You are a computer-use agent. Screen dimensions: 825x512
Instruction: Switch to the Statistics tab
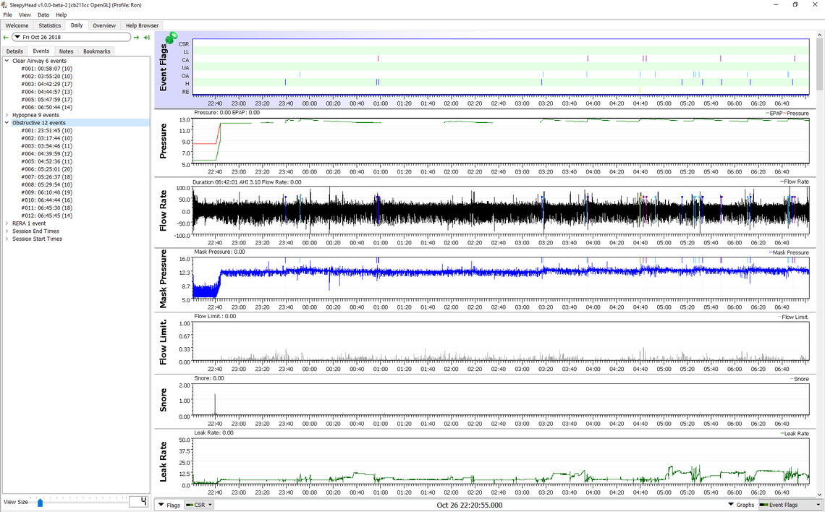tap(49, 25)
